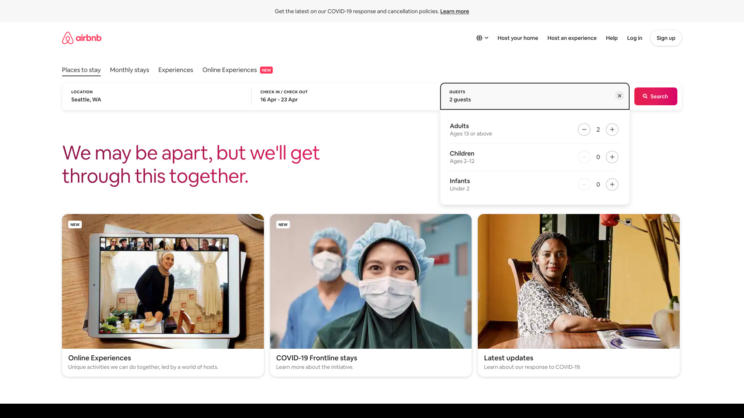Select the Places to stay tab

tap(81, 70)
